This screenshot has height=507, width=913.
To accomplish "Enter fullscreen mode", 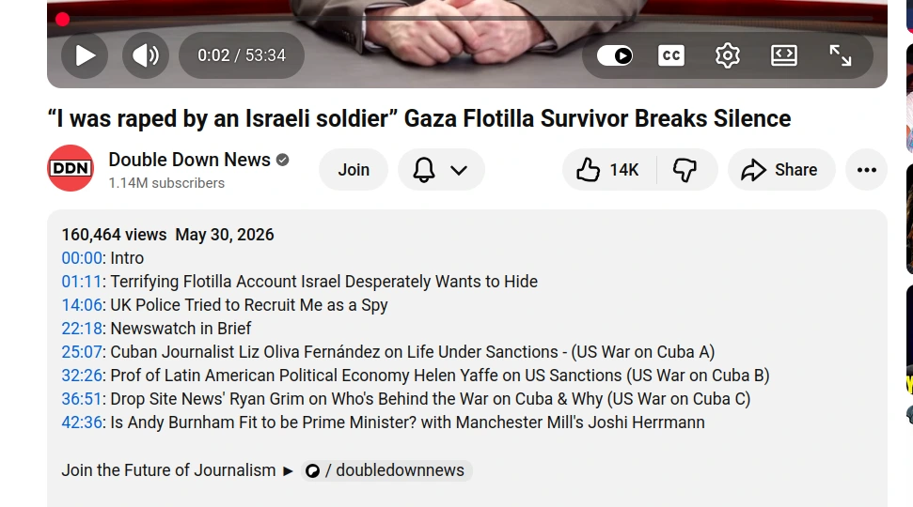I will 841,55.
